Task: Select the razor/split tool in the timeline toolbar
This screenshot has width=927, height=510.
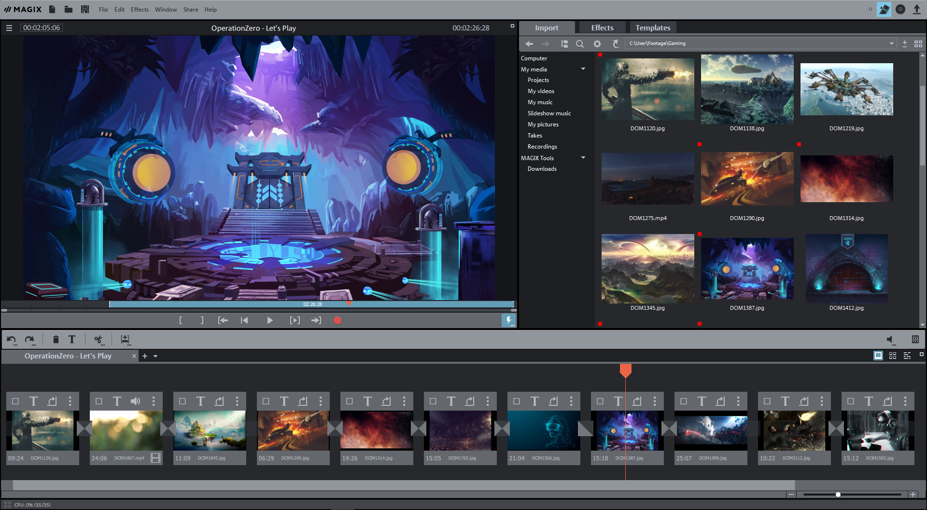Action: [x=98, y=340]
